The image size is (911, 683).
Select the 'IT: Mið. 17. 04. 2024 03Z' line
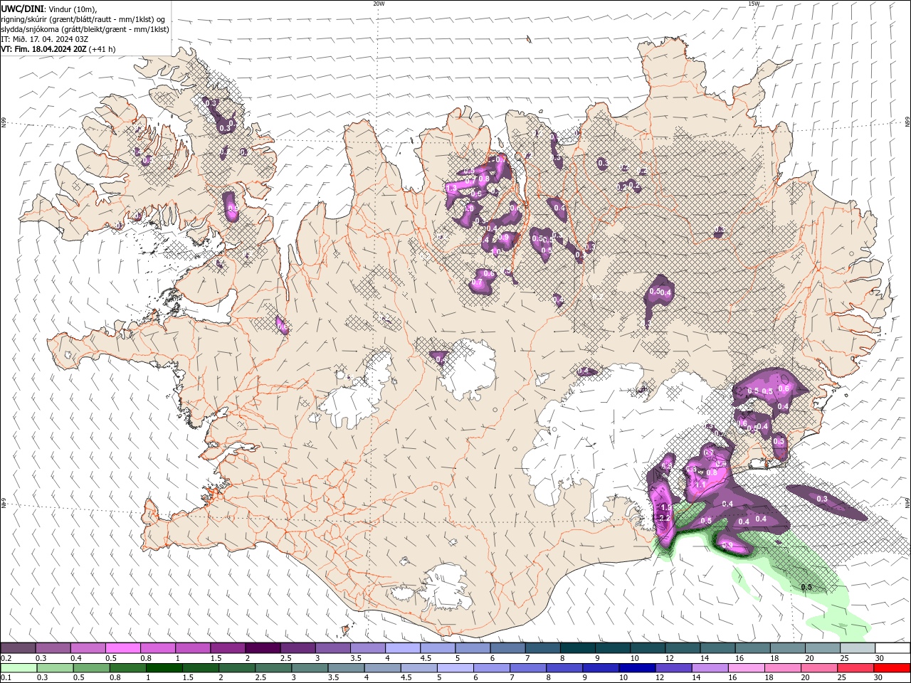point(44,39)
